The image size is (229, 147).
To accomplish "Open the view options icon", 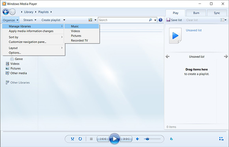I will pos(90,20).
